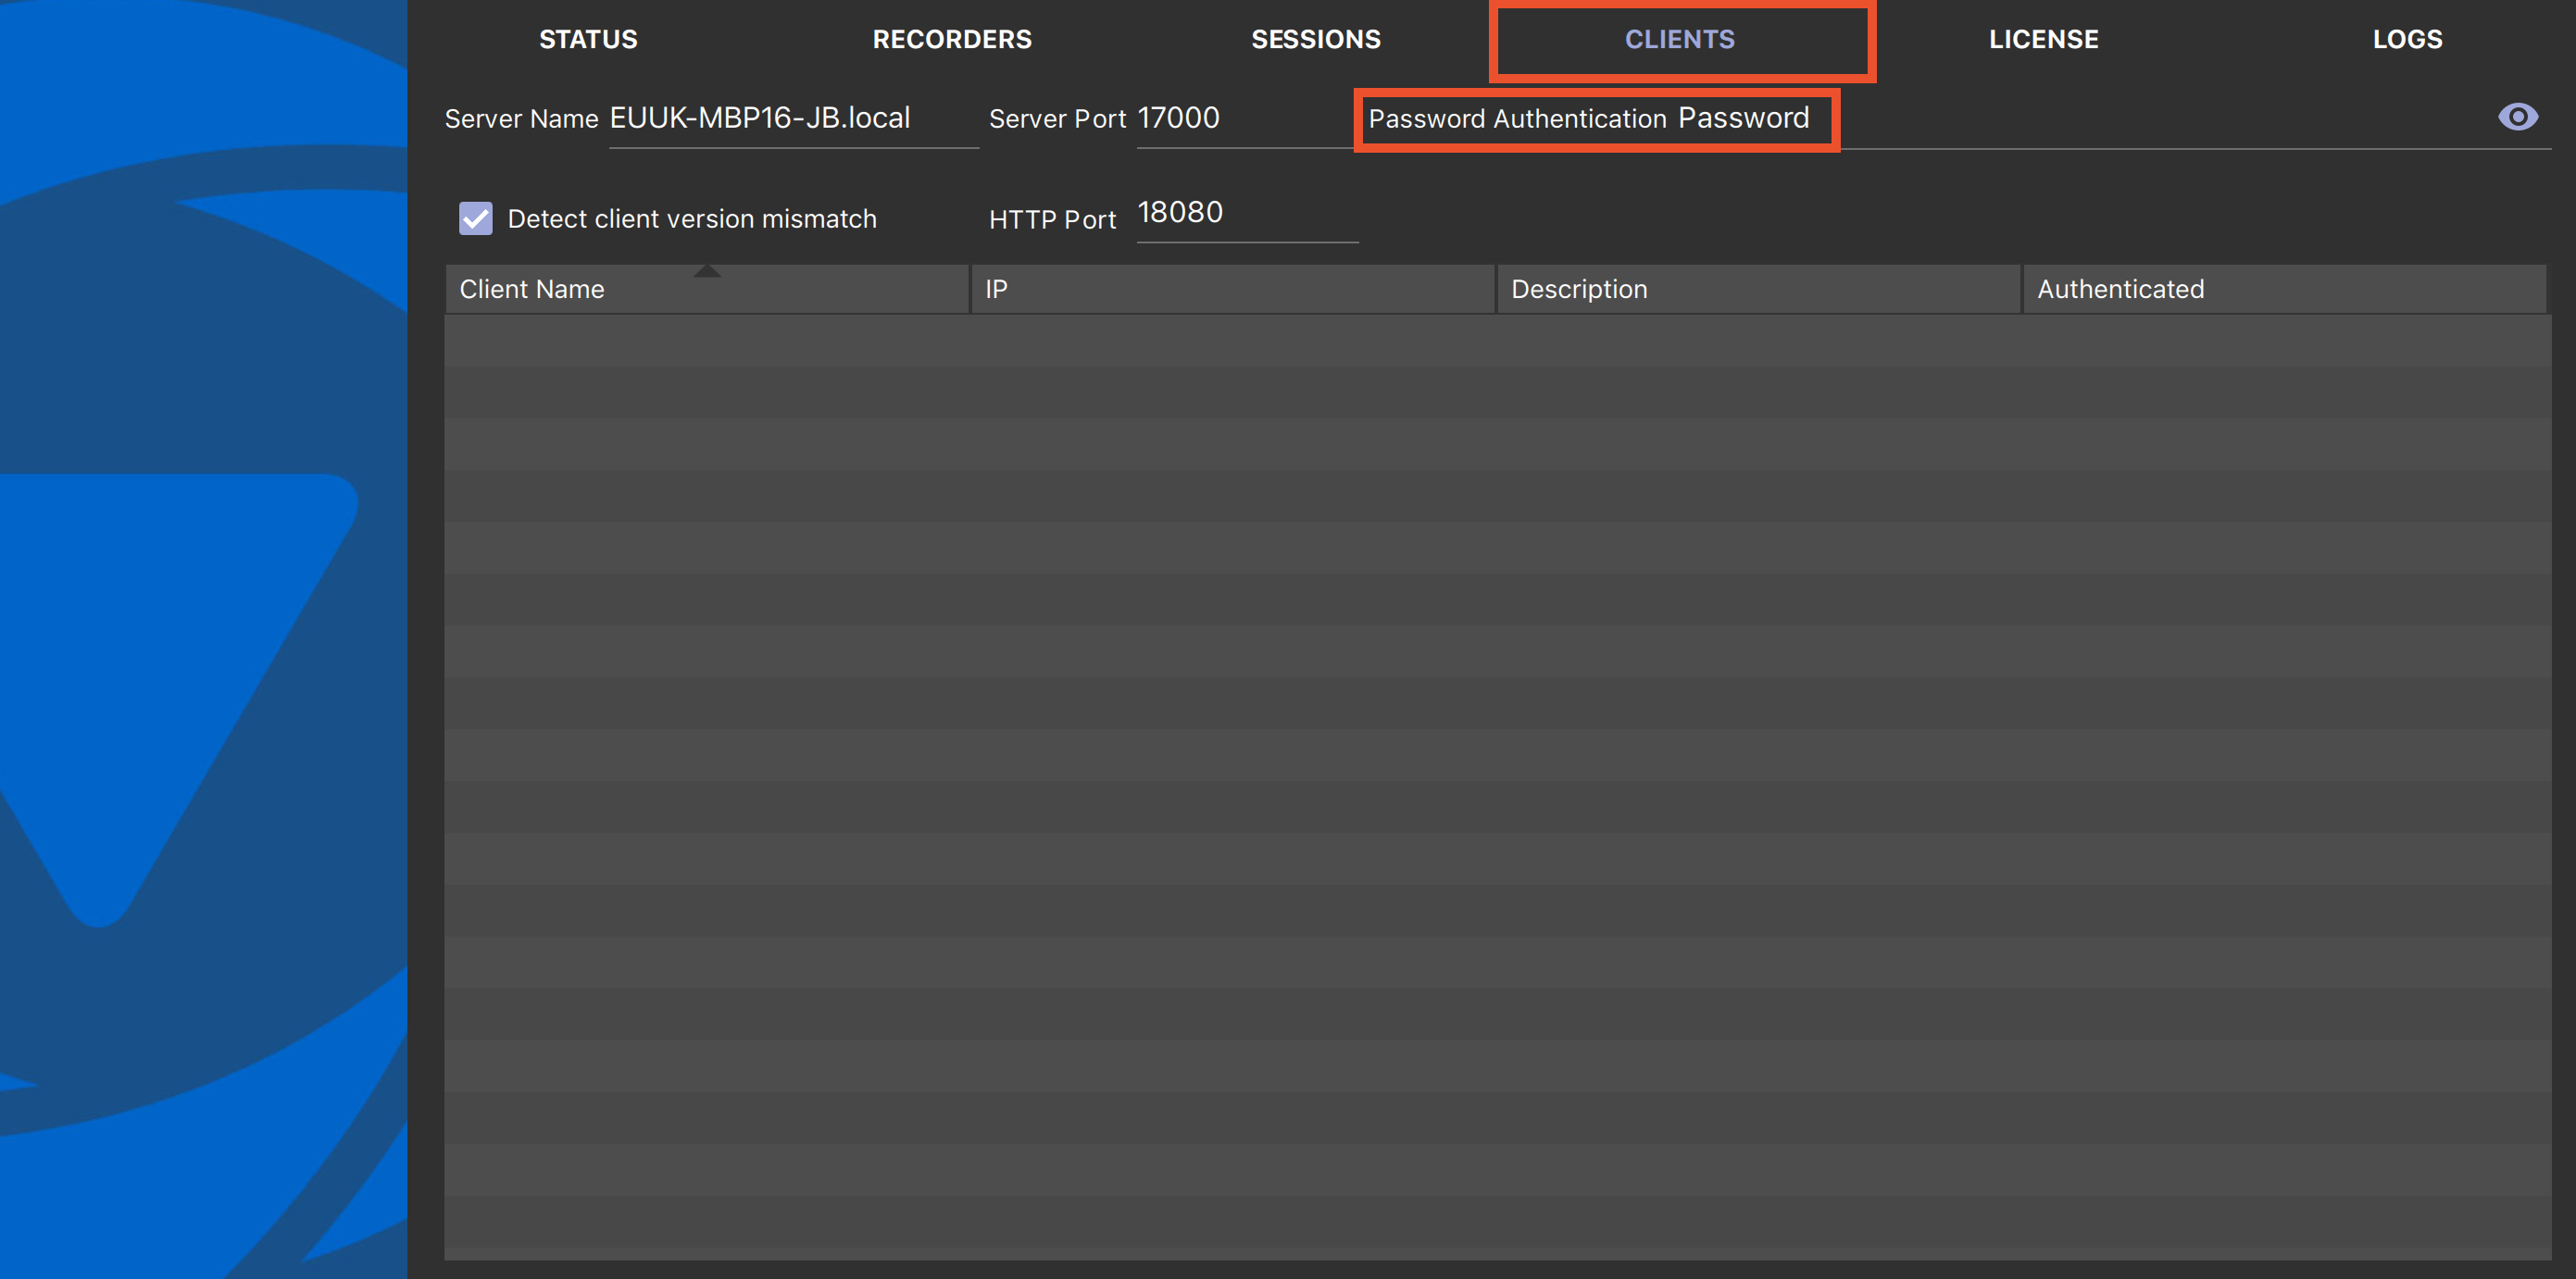Screen dimensions: 2576x1279
Task: Go to the SESSIONS tab
Action: [x=1316, y=39]
